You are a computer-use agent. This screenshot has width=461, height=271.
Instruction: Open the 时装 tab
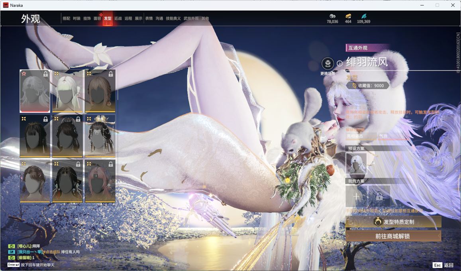77,18
